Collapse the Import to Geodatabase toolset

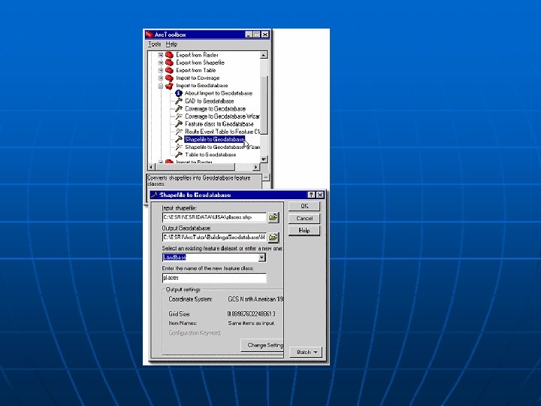click(161, 86)
